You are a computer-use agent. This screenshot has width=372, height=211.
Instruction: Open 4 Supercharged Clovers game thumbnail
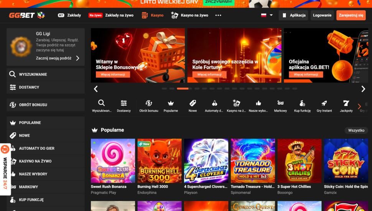(x=206, y=161)
